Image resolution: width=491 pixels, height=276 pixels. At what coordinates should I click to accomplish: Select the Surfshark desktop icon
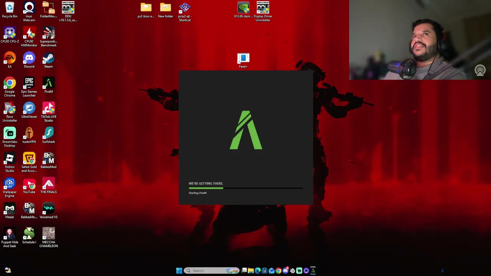(x=48, y=136)
